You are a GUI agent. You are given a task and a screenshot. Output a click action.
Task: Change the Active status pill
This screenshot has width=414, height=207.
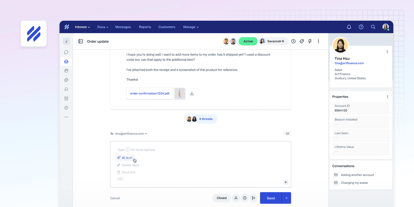(248, 41)
